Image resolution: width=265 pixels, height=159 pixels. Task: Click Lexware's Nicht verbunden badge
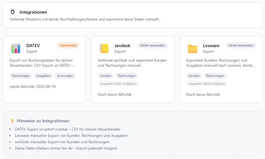[241, 45]
